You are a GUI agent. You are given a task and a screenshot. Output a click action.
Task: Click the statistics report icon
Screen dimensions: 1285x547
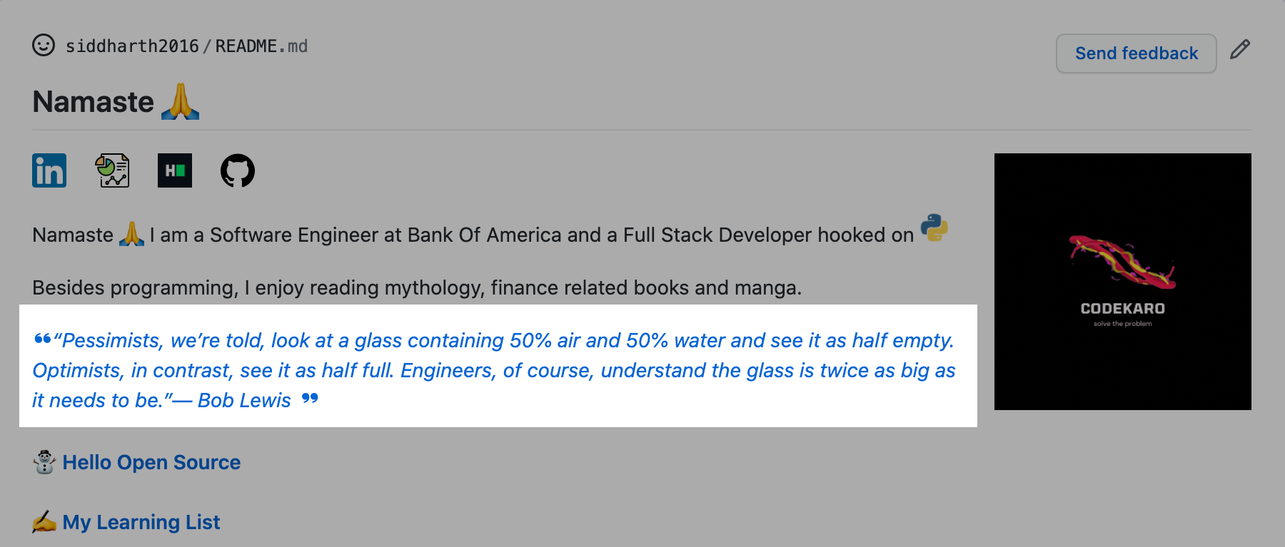coord(112,170)
